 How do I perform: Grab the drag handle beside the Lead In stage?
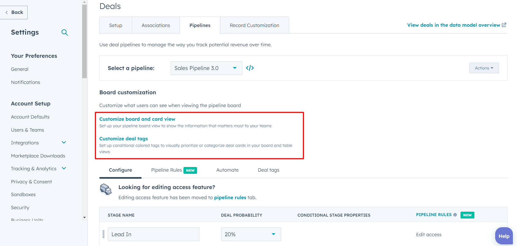click(103, 234)
